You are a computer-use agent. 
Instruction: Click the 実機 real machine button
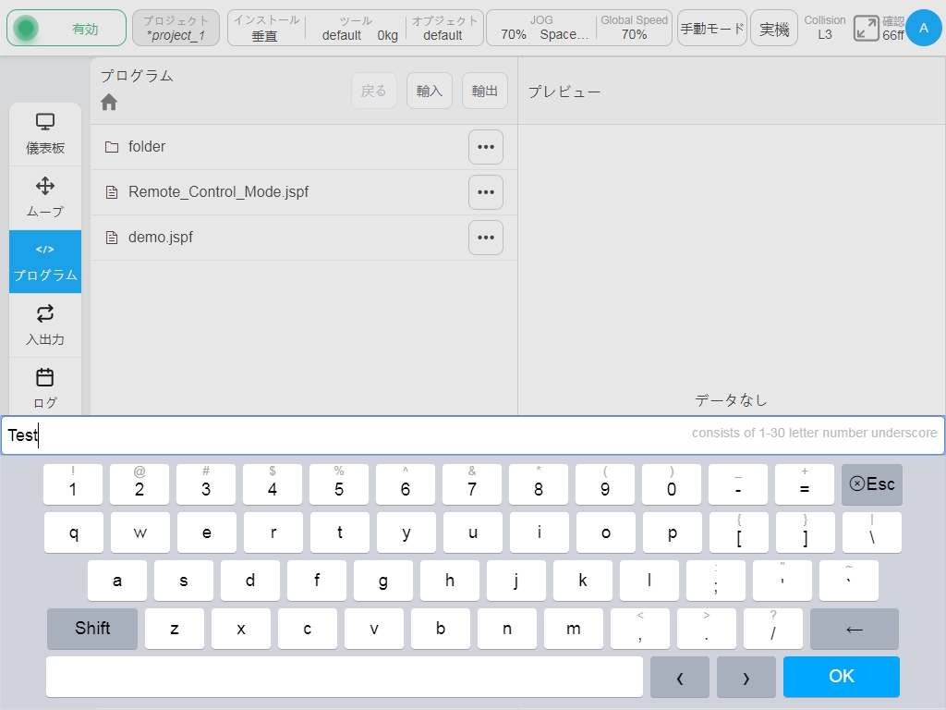click(x=774, y=28)
